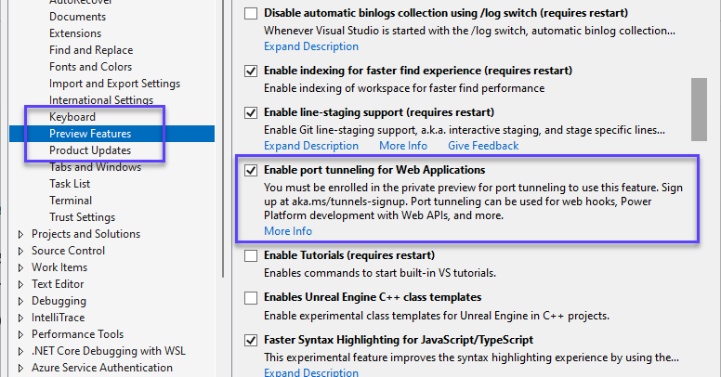Screen dimensions: 721x377
Task: Expand Debugging node
Action: tap(20, 301)
